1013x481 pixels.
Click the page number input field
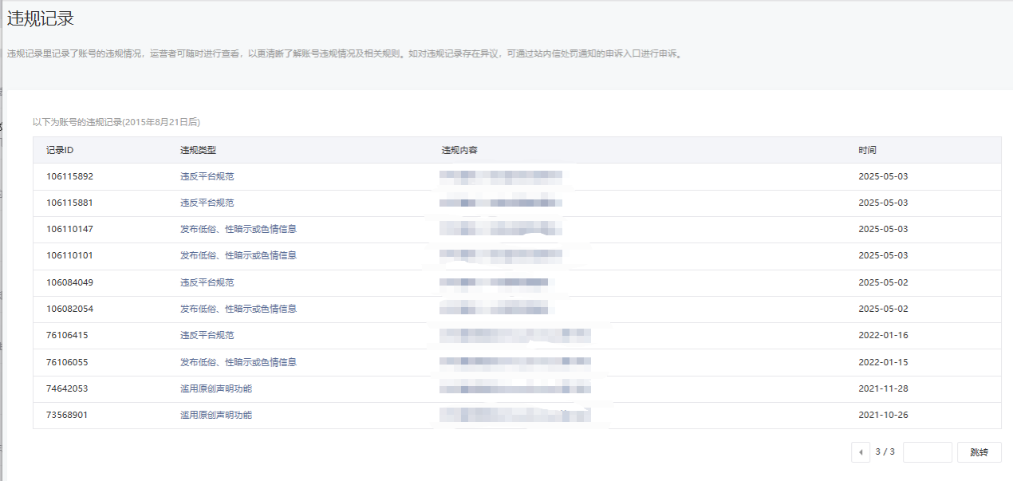coord(927,452)
